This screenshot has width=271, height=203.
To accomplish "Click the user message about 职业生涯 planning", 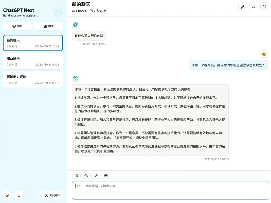I will coord(228,65).
